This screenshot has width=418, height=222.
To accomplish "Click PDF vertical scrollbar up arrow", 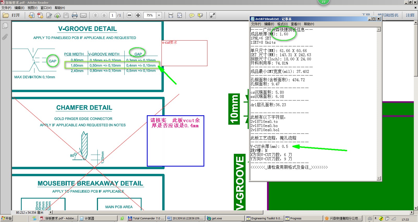I will [416, 23].
